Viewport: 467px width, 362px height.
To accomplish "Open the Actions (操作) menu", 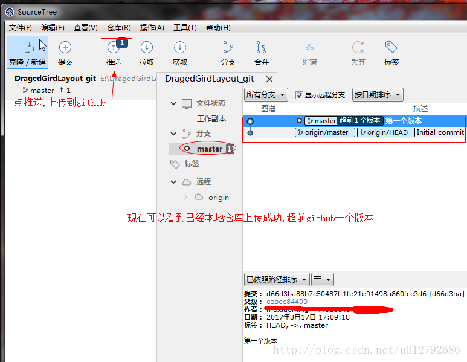I will point(152,28).
